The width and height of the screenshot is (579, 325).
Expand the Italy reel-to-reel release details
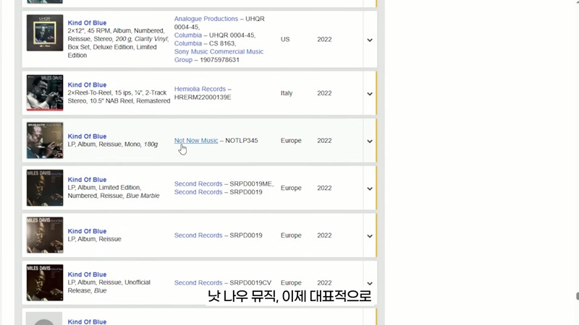click(369, 94)
